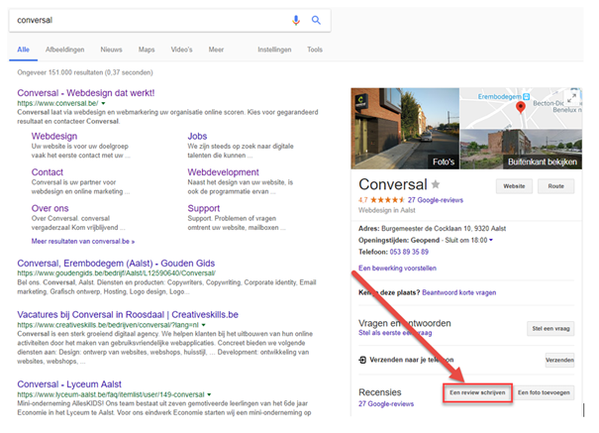This screenshot has height=433, width=599.
Task: Open Conversal - Webdesign dat werkt! result
Action: (x=86, y=93)
